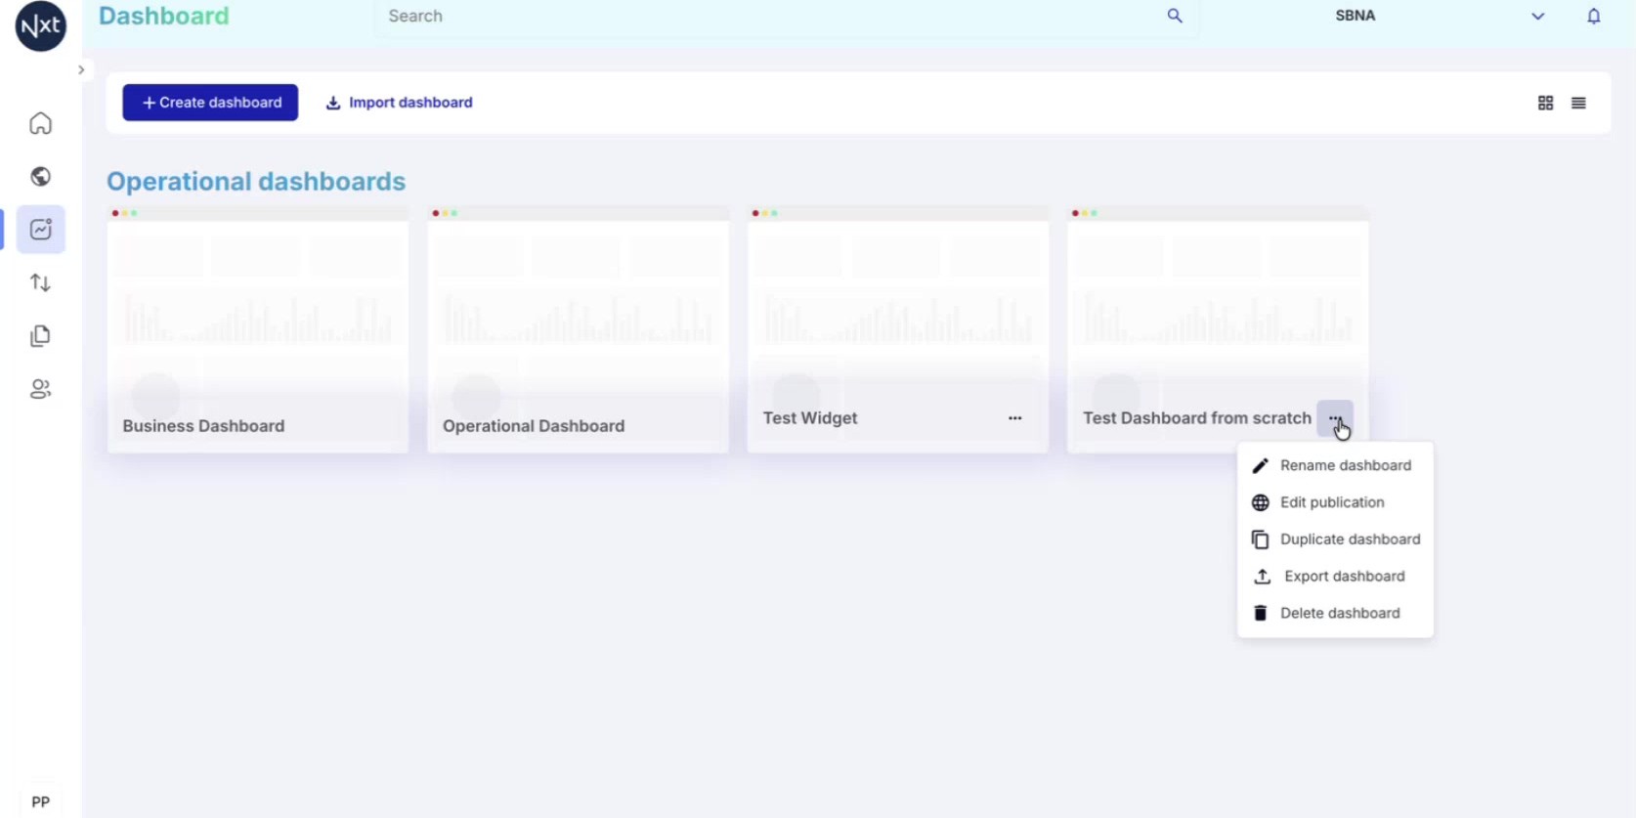The image size is (1636, 818).
Task: Open the notifications bell
Action: [x=1594, y=16]
